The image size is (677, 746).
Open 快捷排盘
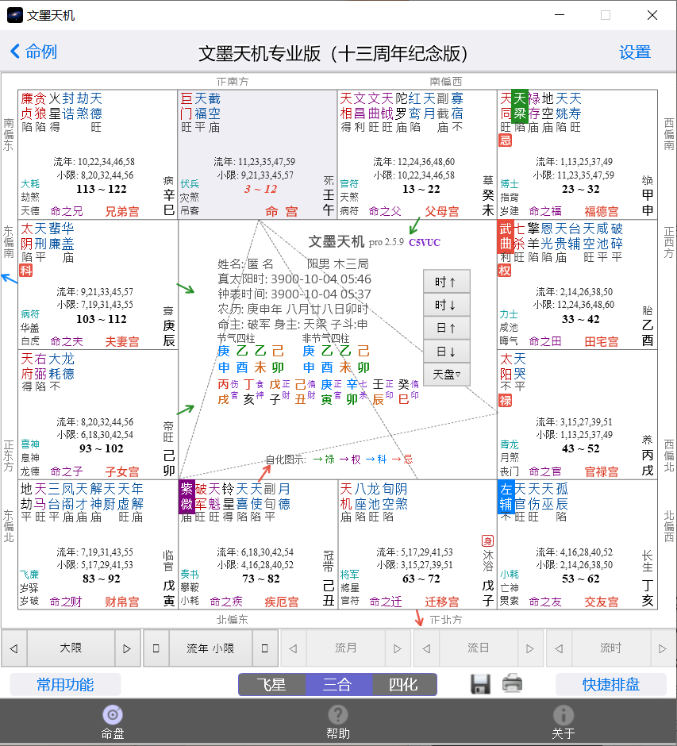click(611, 685)
